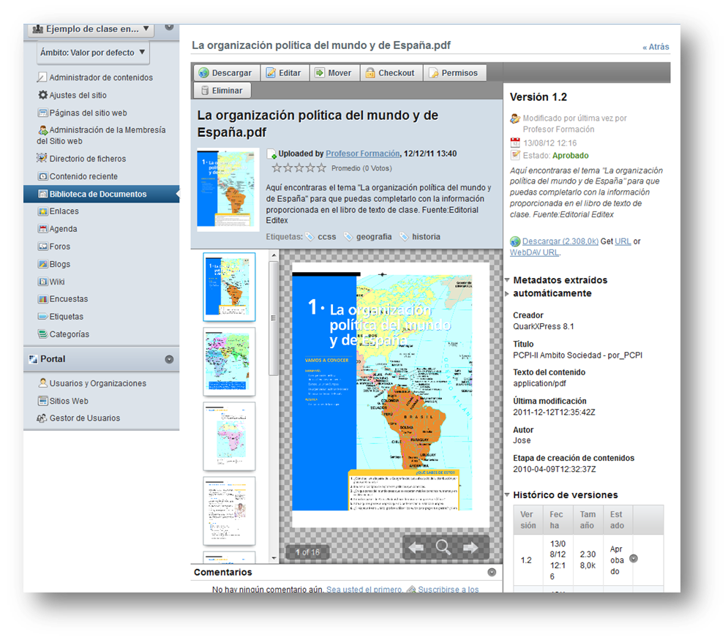Go to next page arrow in viewer
Screen dimensions: 728x640
[470, 547]
